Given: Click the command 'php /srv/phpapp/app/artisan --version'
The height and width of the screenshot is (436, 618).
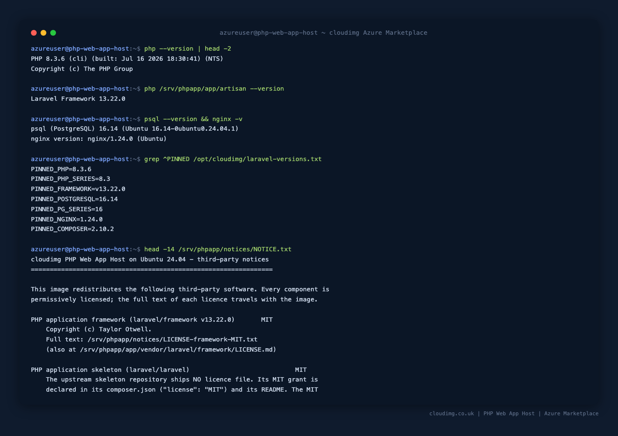Looking at the screenshot, I should point(214,89).
